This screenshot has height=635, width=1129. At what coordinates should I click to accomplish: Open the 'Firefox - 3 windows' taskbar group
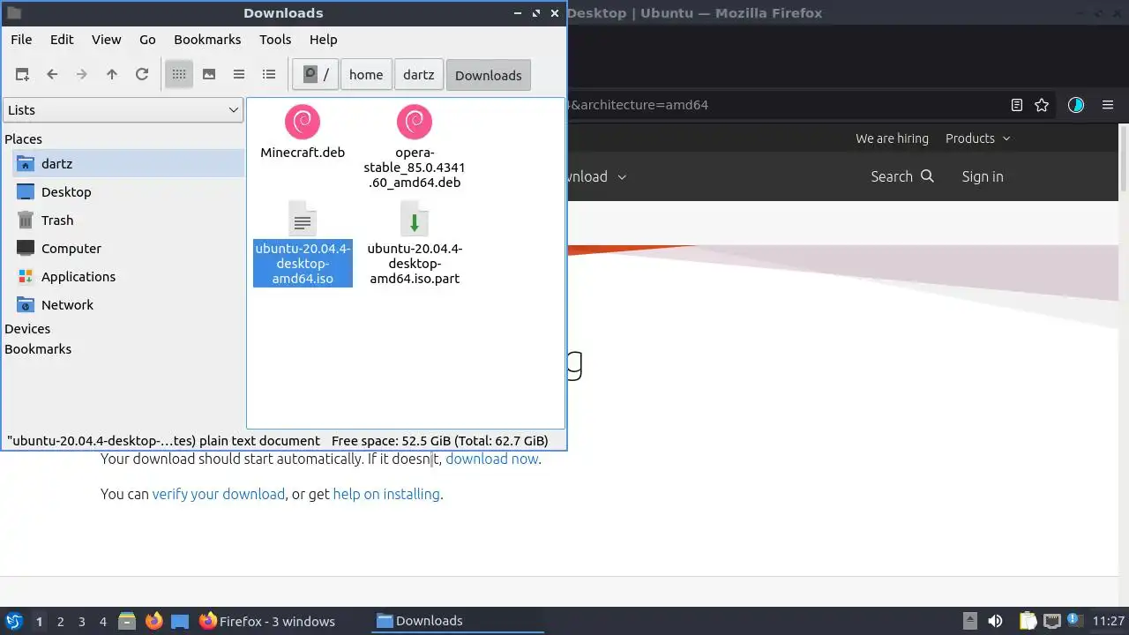click(267, 621)
